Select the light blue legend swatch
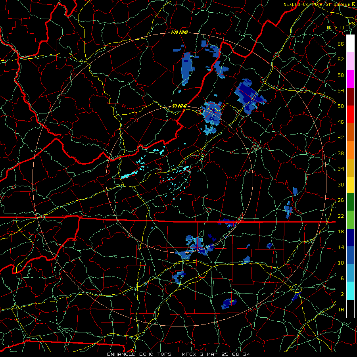This screenshot has width=357, height=357. pyautogui.click(x=350, y=273)
